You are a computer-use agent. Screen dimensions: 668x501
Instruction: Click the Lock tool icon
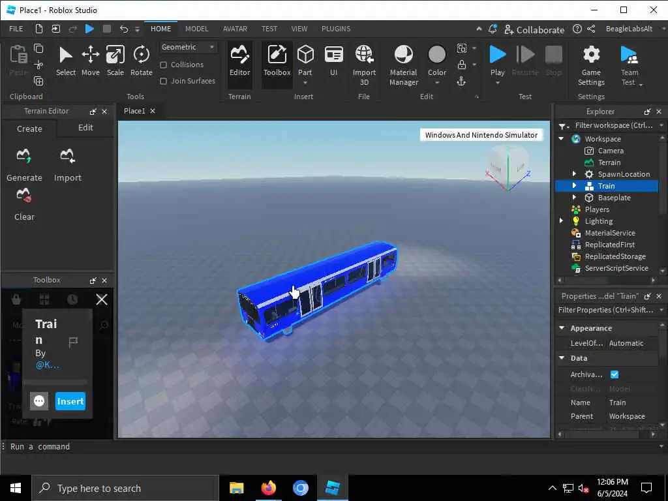(461, 65)
